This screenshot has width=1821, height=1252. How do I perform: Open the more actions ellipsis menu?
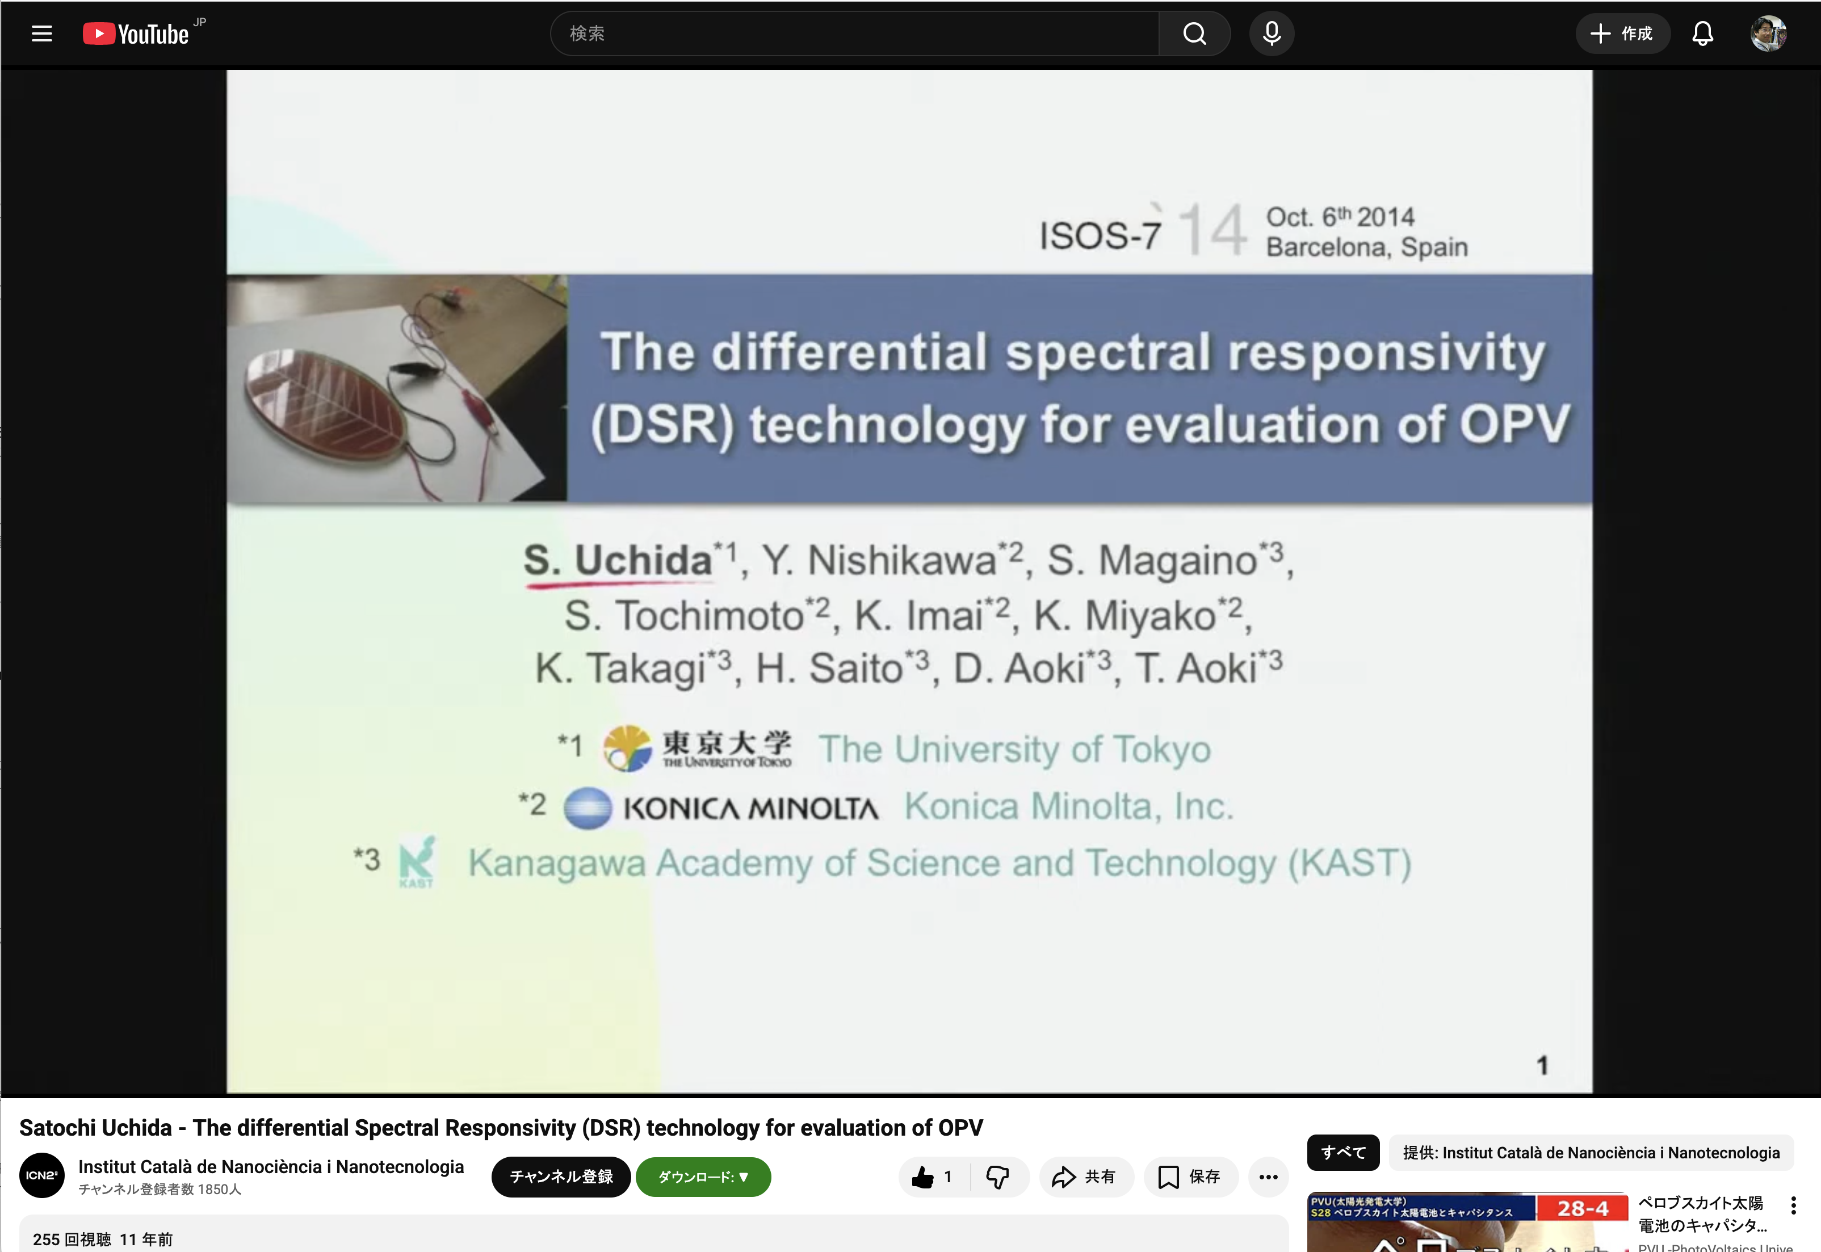(1268, 1177)
